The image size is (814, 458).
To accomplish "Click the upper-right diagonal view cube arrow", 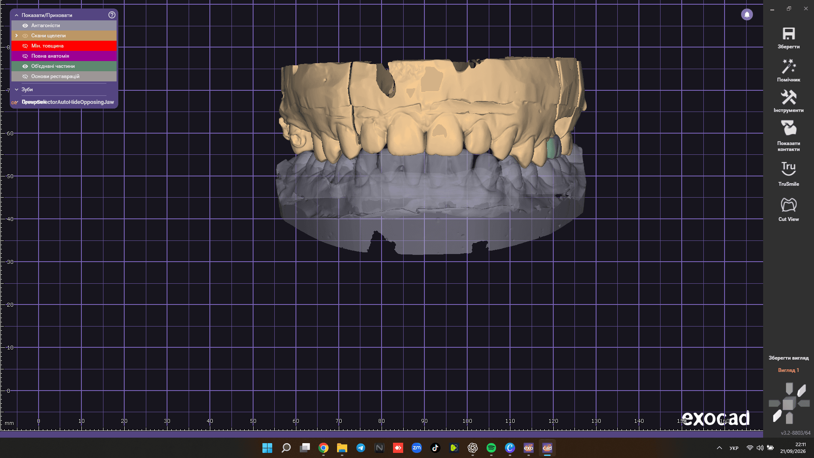I will click(801, 390).
